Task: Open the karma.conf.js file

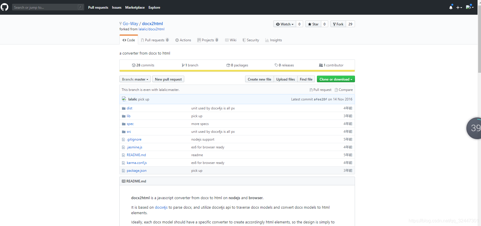Action: tap(137, 163)
